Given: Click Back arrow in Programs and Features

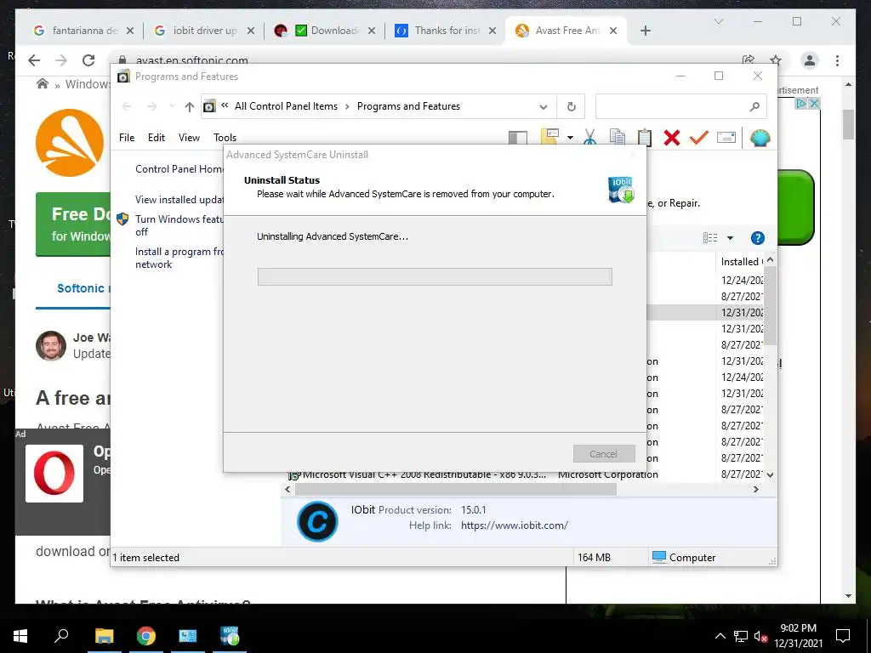Looking at the screenshot, I should pyautogui.click(x=127, y=106).
